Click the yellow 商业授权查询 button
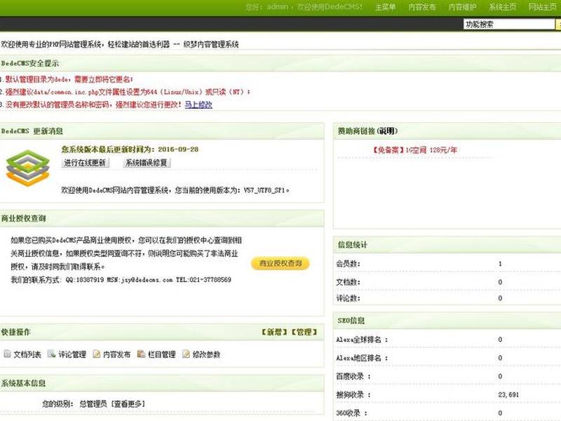This screenshot has height=421, width=561. tap(280, 264)
